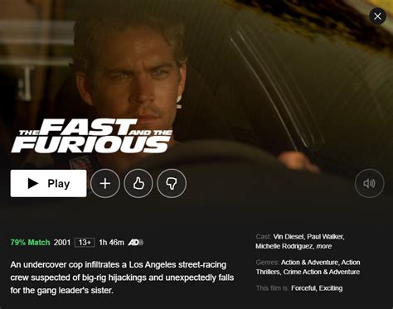The height and width of the screenshot is (309, 393).
Task: Click the audio description AD icon
Action: point(135,243)
